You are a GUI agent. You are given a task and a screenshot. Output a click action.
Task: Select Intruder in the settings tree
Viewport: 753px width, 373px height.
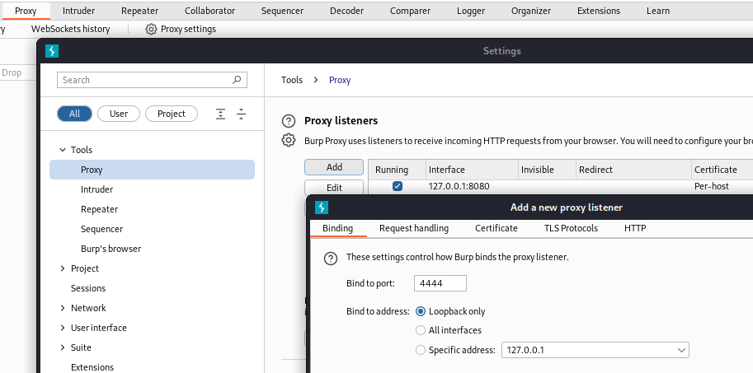click(97, 189)
